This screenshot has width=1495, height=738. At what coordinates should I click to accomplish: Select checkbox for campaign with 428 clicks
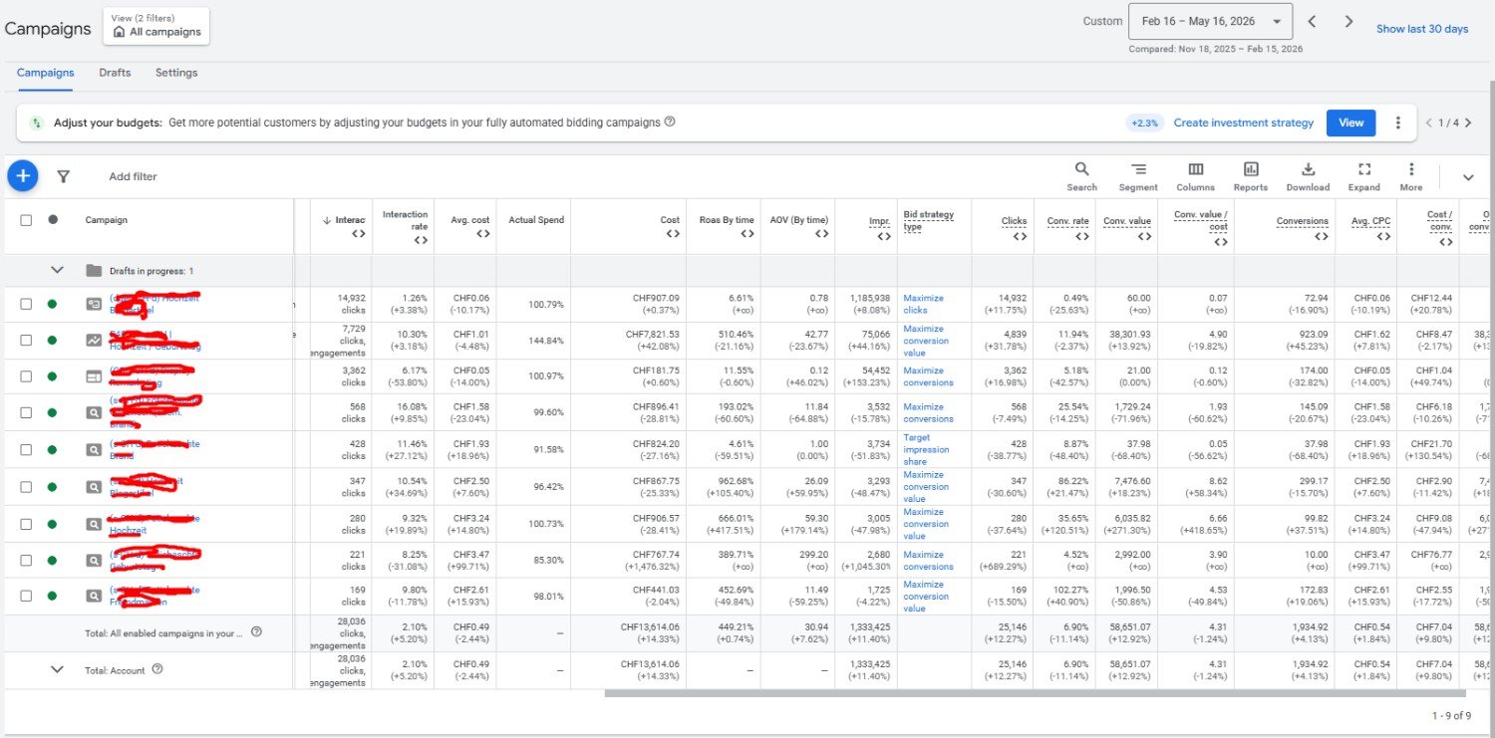pyautogui.click(x=27, y=449)
